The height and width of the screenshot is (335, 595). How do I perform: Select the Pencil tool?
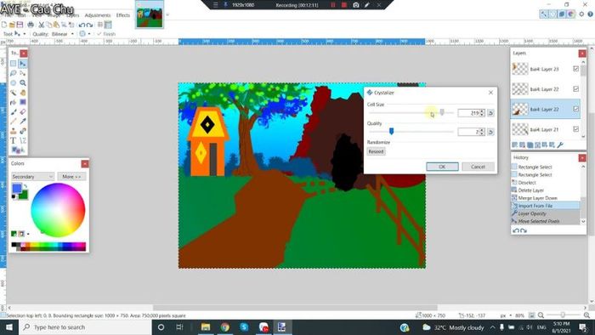[14, 122]
